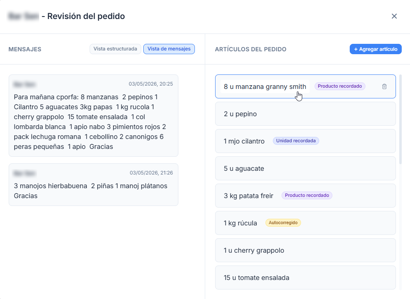Screen dimensions: 410x299
Task: Select the 1 mjo cilantro item
Action: 306,141
